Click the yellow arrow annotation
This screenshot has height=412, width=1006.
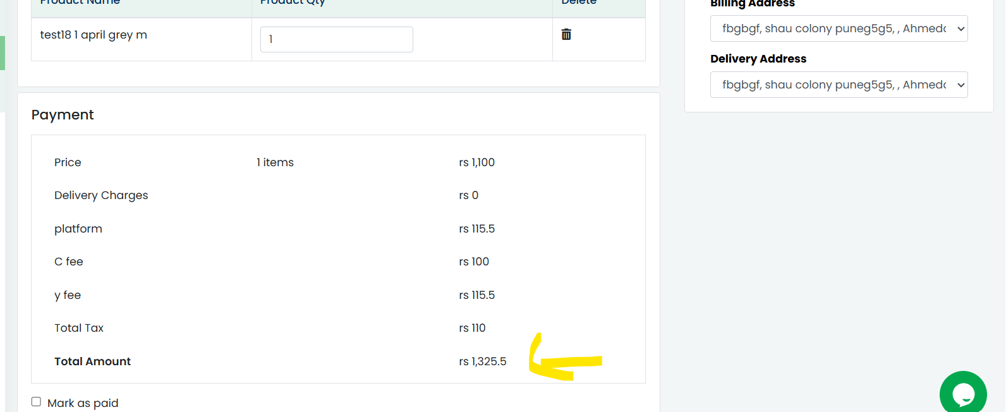coord(564,358)
